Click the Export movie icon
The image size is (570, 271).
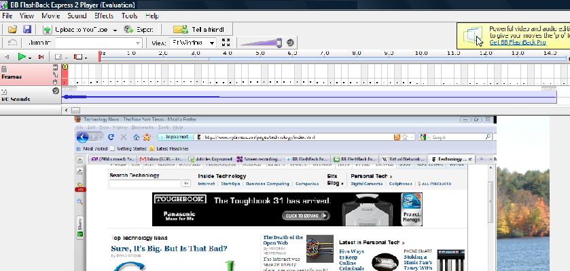(x=128, y=30)
